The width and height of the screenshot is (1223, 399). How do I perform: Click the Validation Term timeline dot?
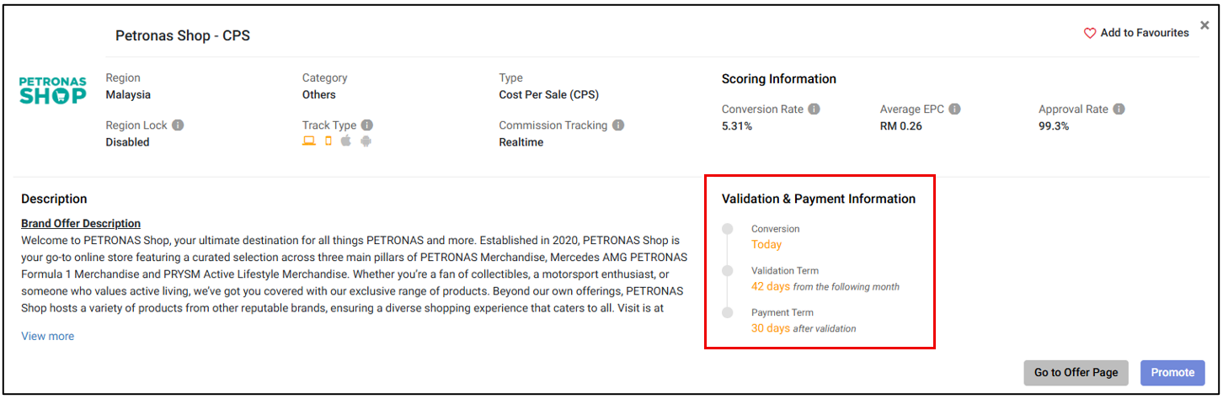(728, 271)
